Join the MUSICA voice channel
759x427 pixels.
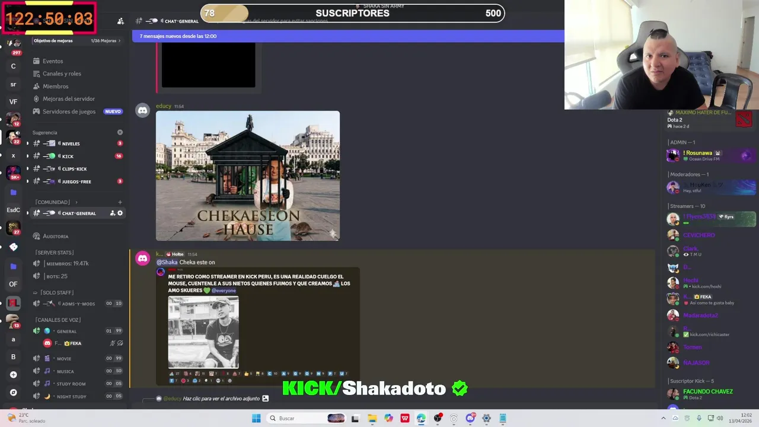point(78,371)
